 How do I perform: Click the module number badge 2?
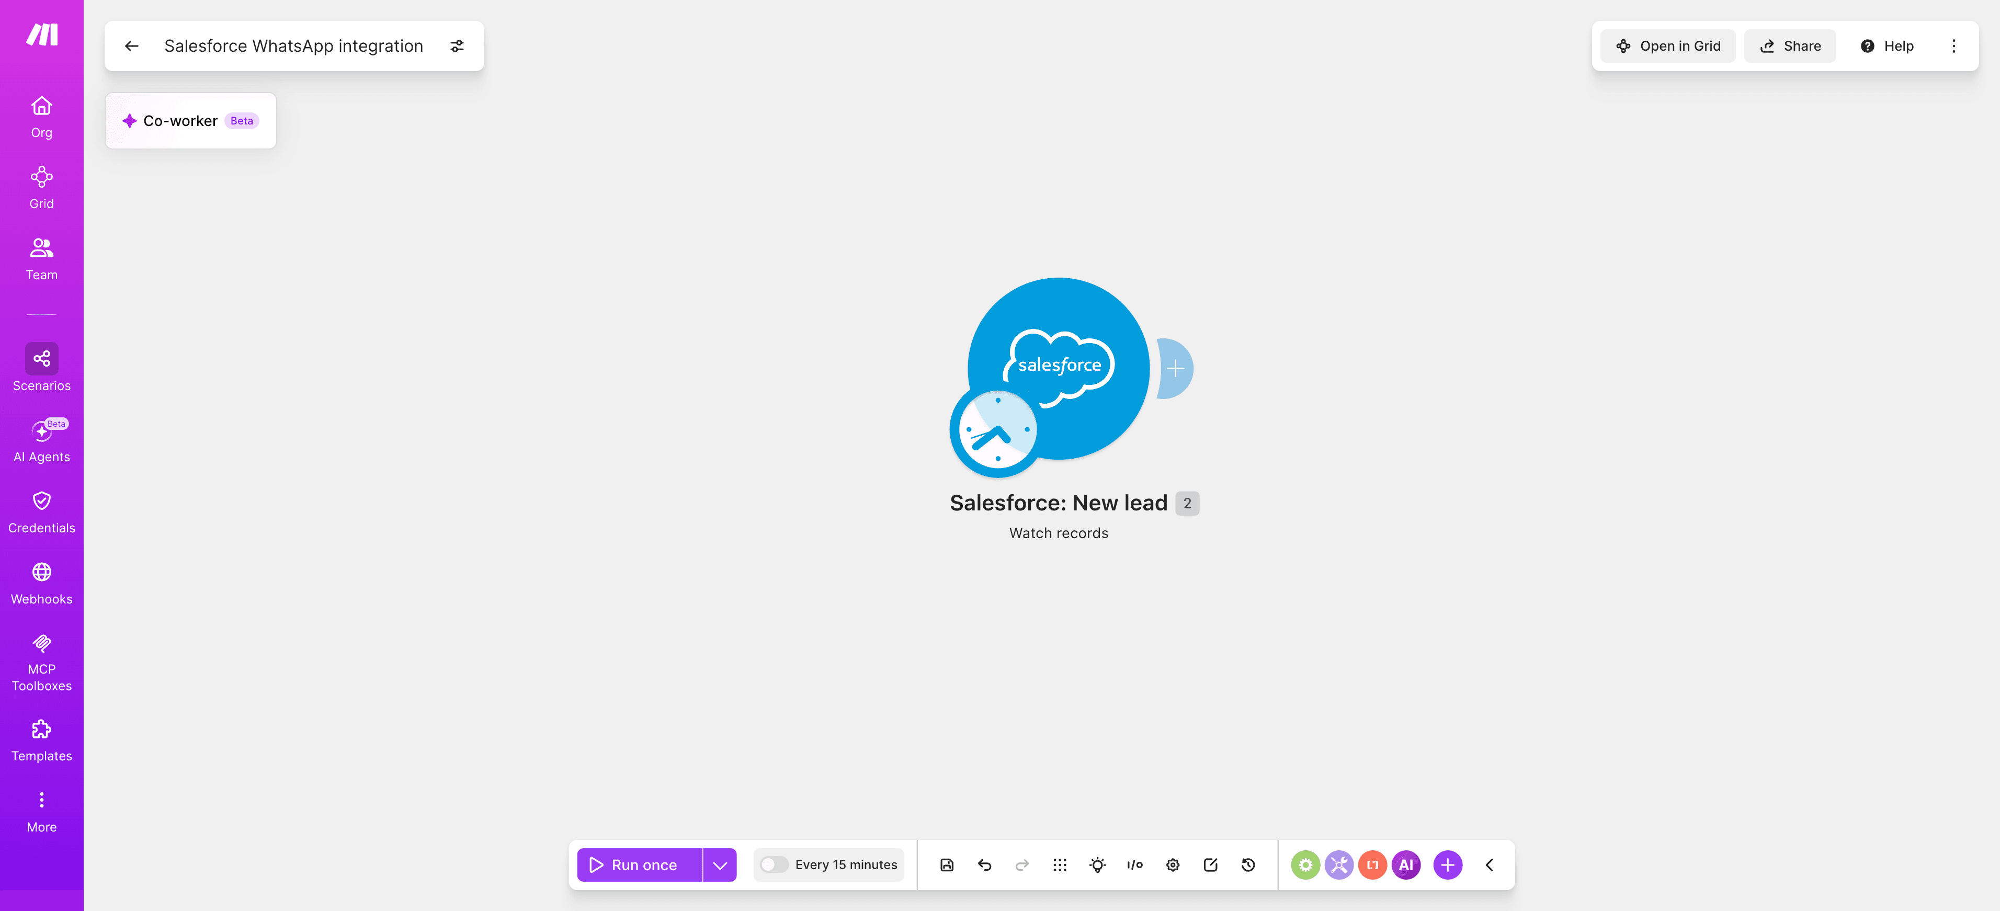(x=1187, y=503)
